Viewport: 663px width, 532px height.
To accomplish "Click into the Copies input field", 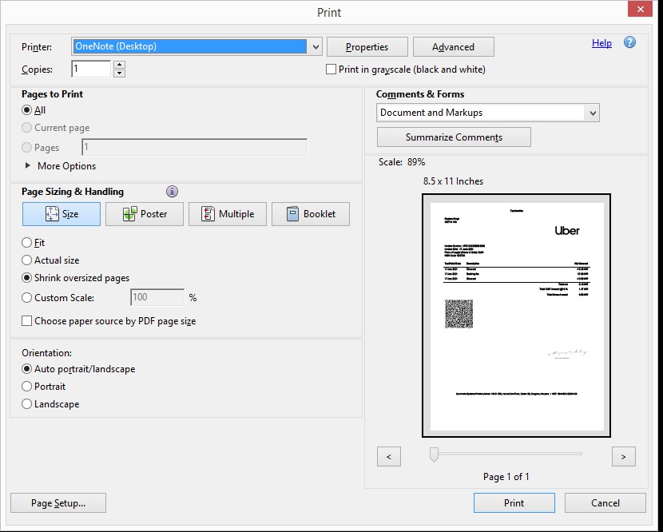I will [91, 69].
